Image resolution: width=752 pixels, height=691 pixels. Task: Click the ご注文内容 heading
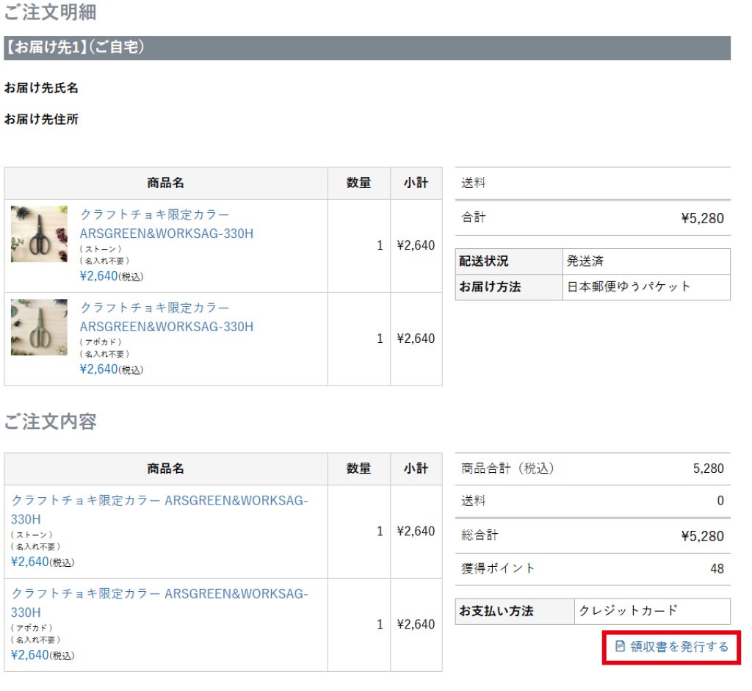click(x=51, y=422)
